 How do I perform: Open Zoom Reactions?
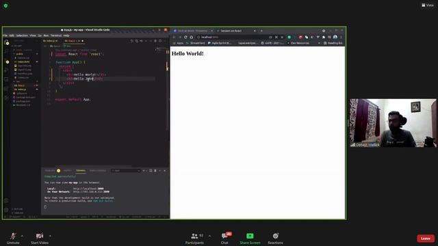click(275, 238)
